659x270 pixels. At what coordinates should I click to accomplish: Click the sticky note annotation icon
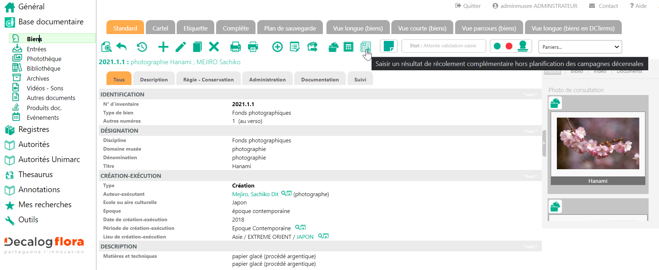388,46
